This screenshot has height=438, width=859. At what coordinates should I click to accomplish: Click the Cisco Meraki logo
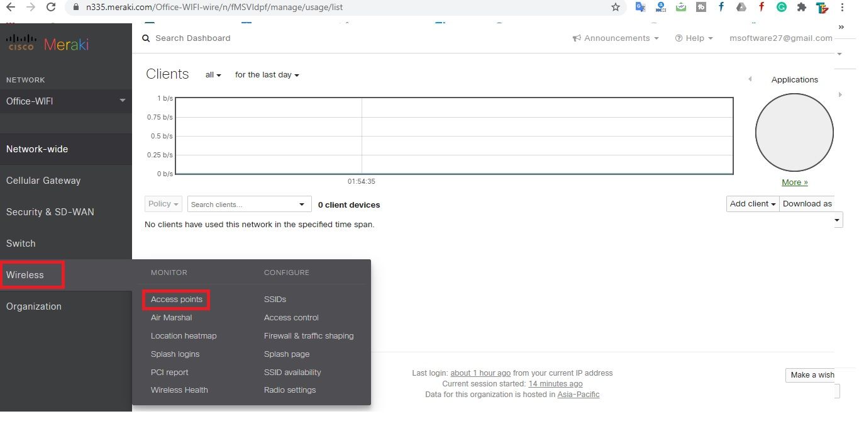47,44
